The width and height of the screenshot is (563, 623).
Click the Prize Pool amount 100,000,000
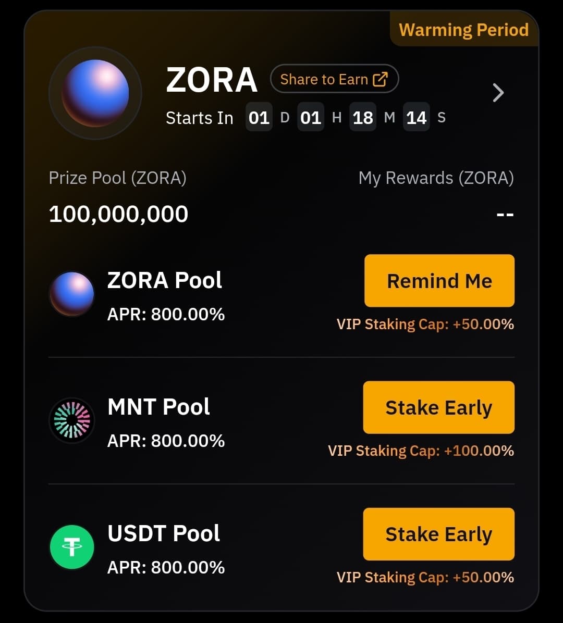118,214
